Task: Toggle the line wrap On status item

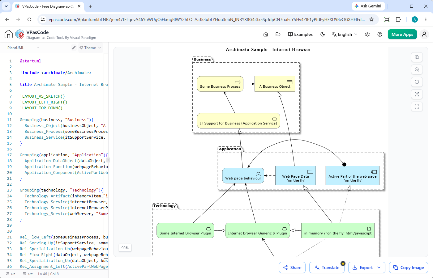Action: (11, 274)
